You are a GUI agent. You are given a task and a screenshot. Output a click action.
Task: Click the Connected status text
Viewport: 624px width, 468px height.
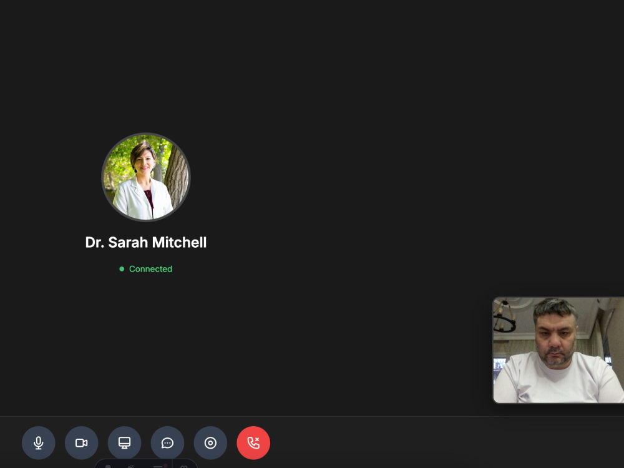pos(150,269)
